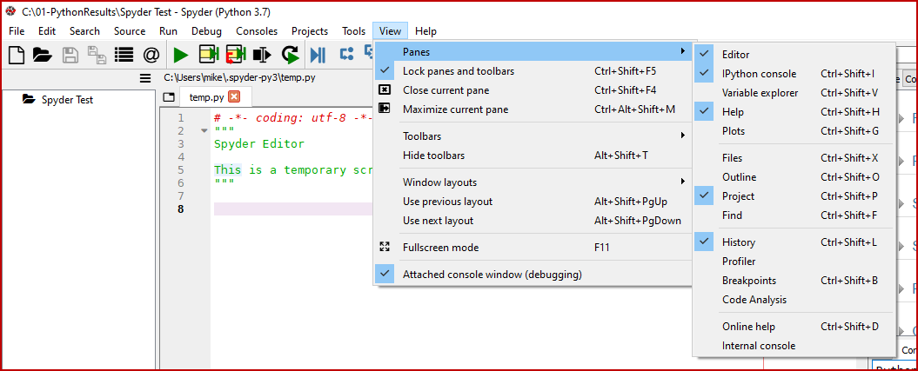Close the temp.py tab
The height and width of the screenshot is (371, 918).
[x=234, y=97]
